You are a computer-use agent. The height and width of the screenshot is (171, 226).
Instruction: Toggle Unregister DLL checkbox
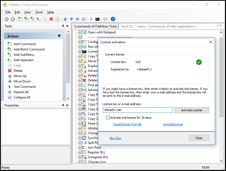[x=80, y=157]
